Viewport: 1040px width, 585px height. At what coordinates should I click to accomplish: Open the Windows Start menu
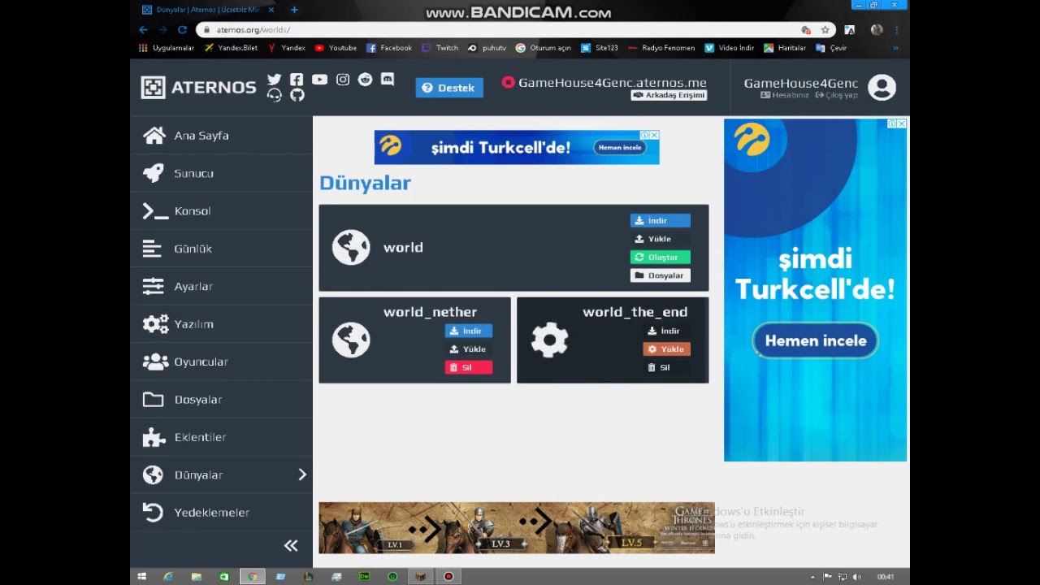141,577
